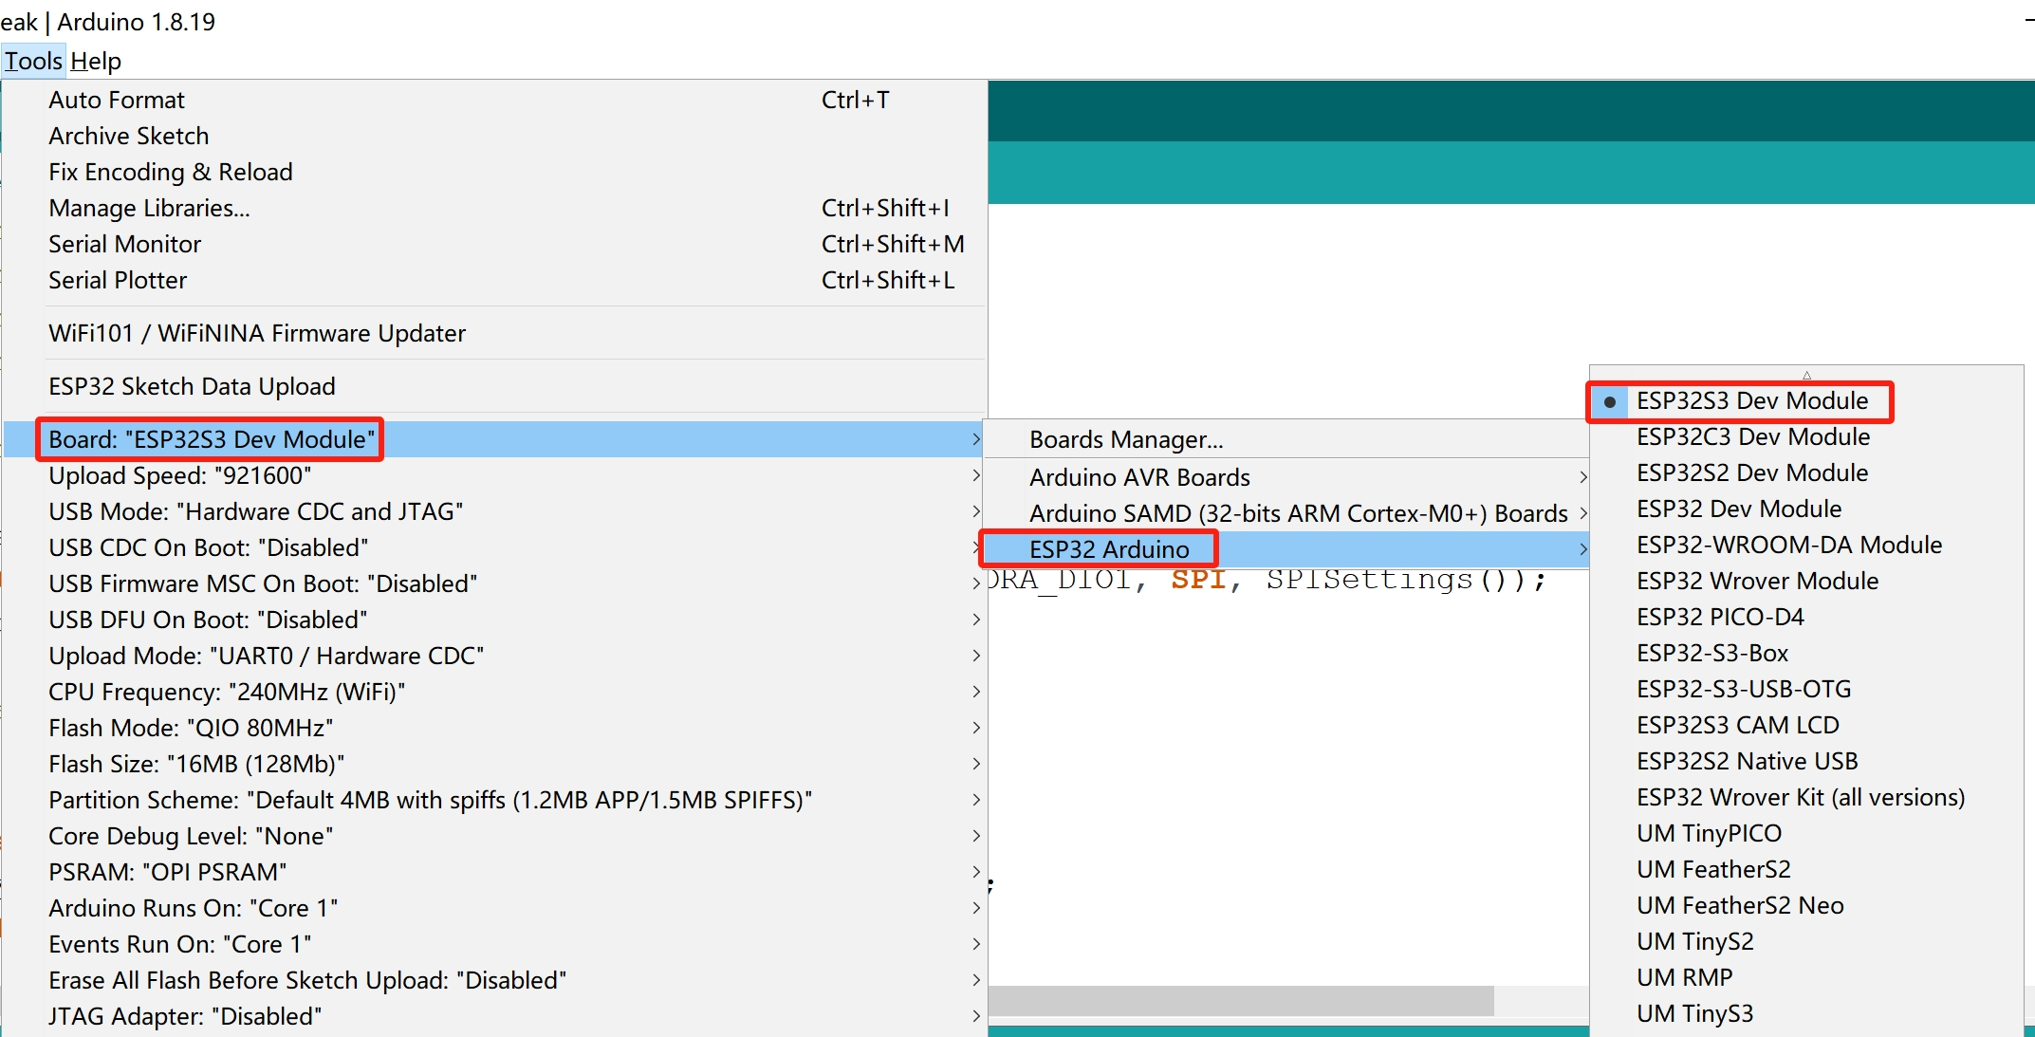
Task: Expand Events Run On: "Core 1" options
Action: [493, 944]
